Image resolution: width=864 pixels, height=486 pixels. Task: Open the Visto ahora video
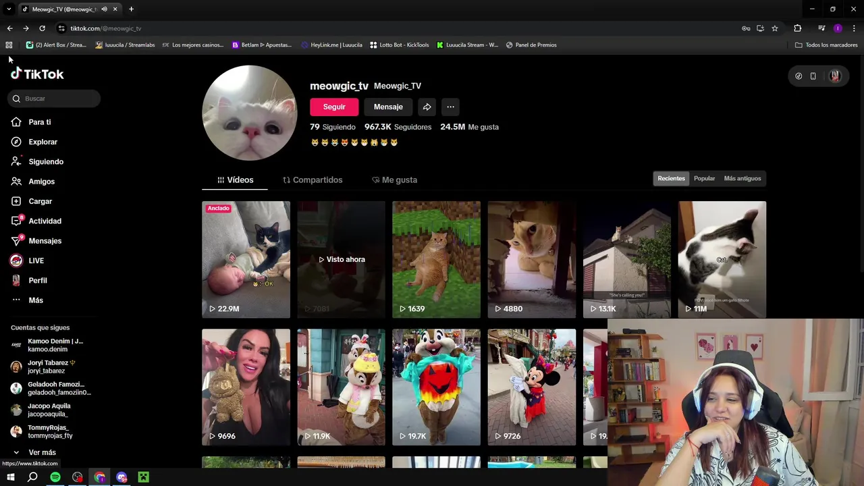pyautogui.click(x=341, y=259)
